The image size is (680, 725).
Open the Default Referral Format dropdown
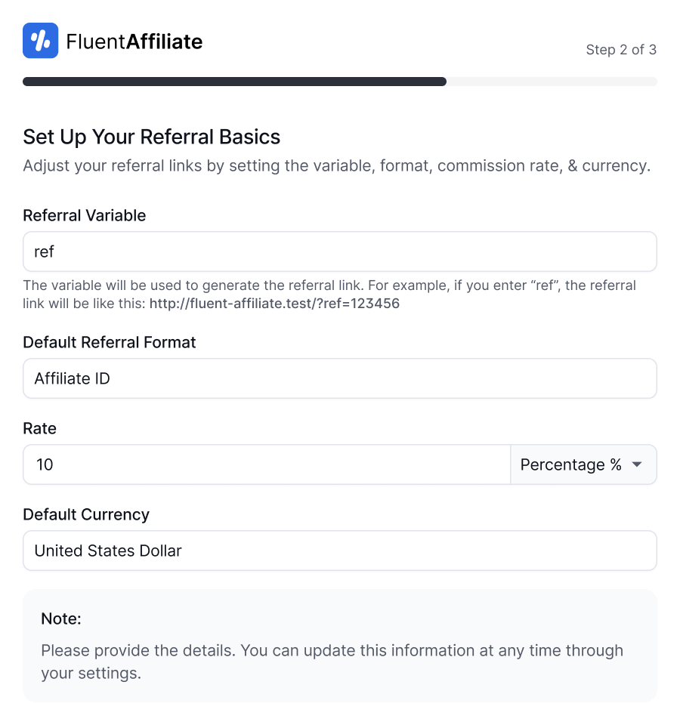click(339, 378)
